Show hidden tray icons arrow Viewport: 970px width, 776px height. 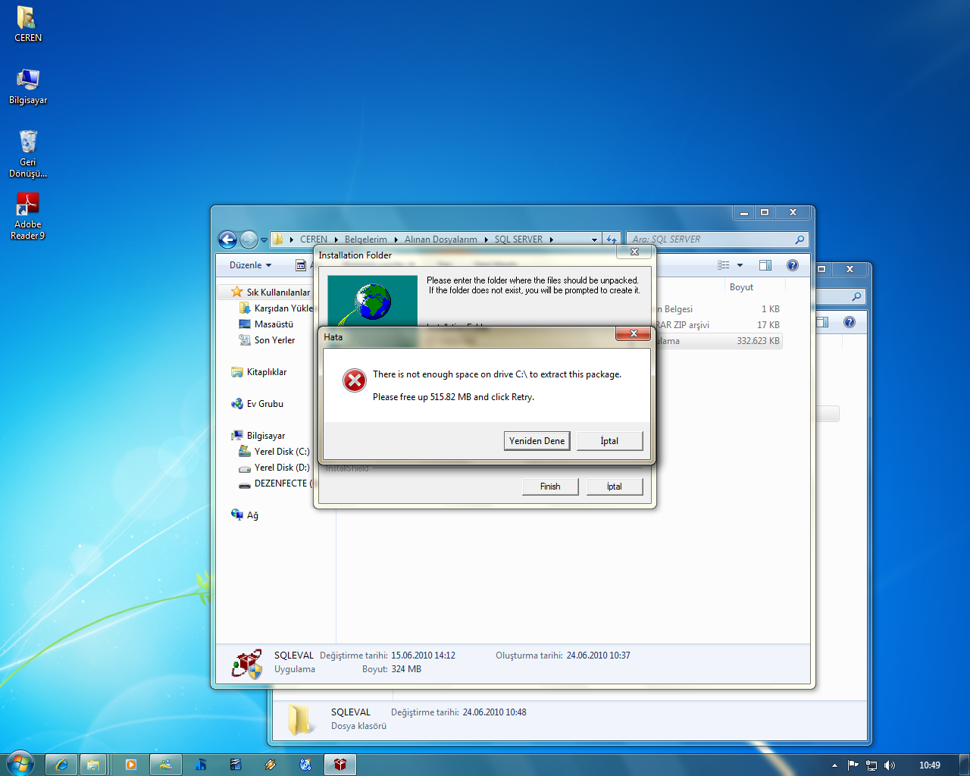pos(834,765)
